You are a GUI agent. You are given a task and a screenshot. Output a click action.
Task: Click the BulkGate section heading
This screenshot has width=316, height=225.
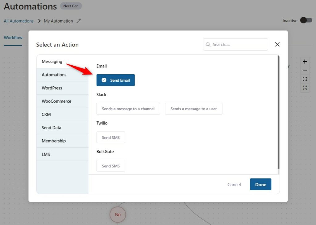(x=105, y=152)
